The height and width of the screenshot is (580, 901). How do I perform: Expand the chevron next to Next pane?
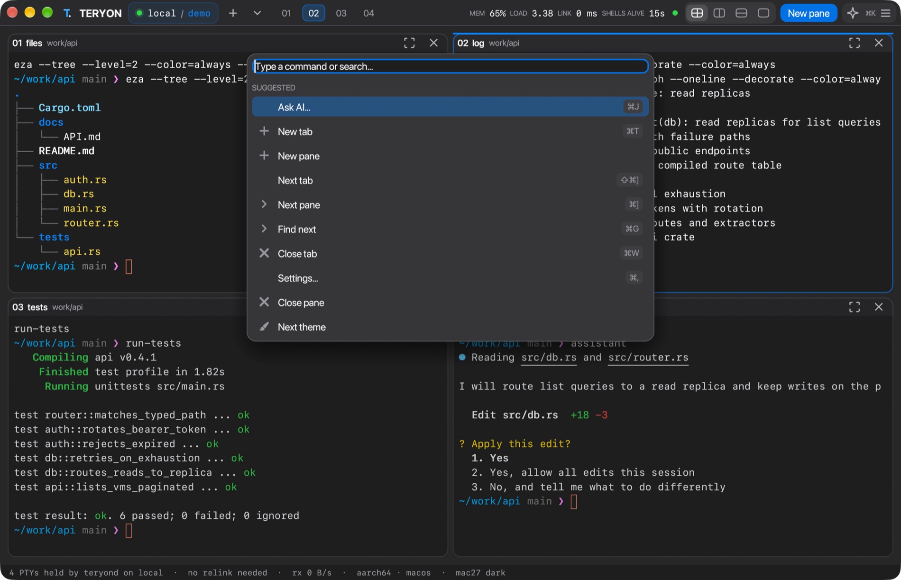[x=264, y=204]
